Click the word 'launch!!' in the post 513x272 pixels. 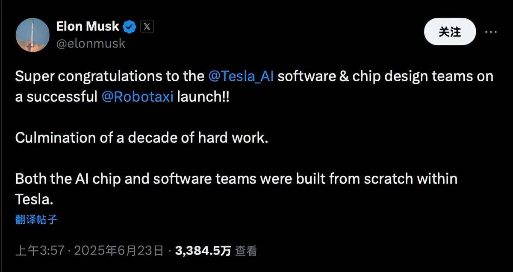pyautogui.click(x=203, y=97)
